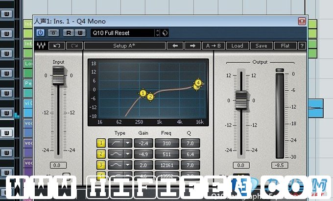Close the Q4 Mono plugin window
This screenshot has height=201, width=333.
click(x=302, y=21)
